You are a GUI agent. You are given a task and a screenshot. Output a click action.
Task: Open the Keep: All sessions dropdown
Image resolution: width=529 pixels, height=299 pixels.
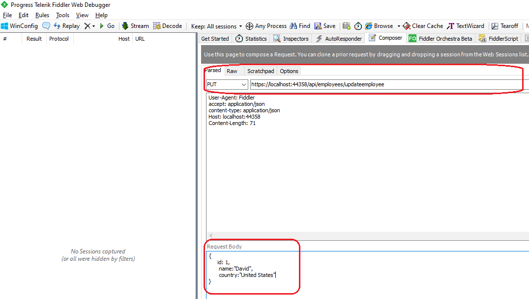click(x=217, y=26)
